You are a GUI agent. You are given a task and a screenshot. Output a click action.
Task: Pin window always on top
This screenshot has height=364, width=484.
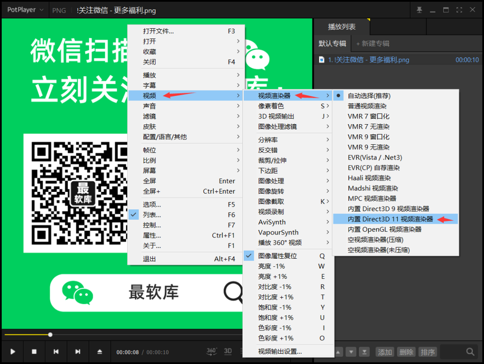(419, 10)
